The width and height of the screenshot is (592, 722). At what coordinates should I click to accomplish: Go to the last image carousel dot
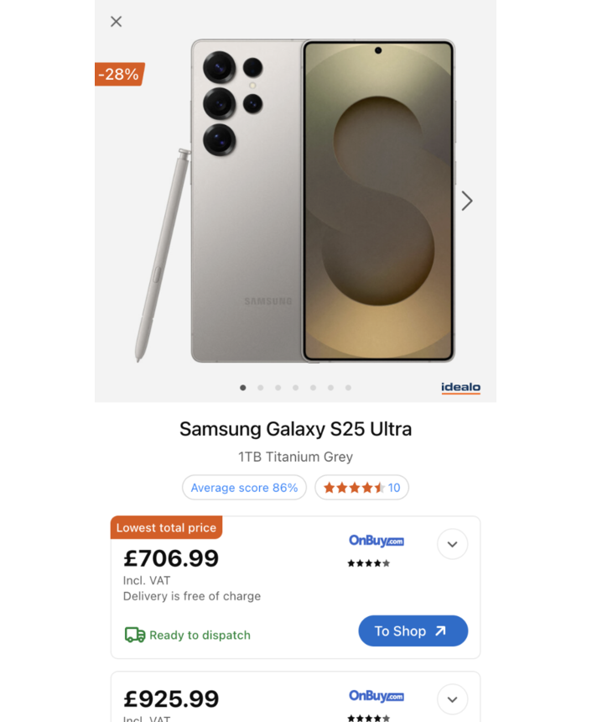pyautogui.click(x=348, y=388)
